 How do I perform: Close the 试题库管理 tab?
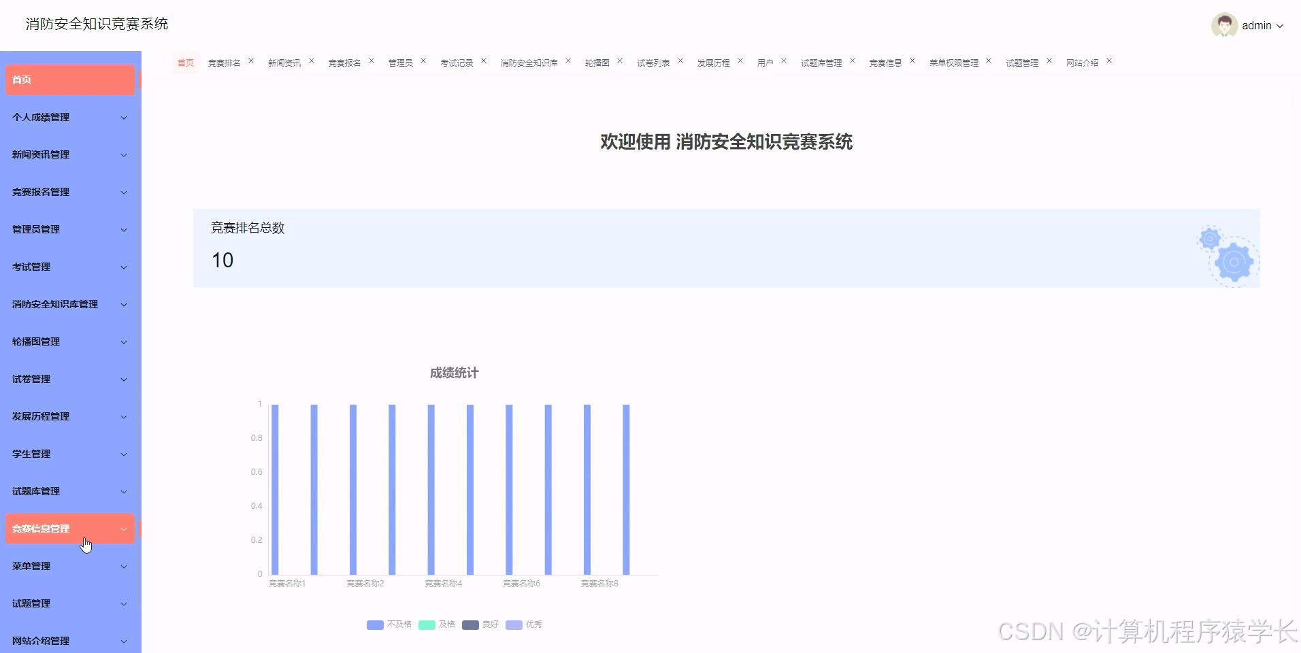pyautogui.click(x=853, y=61)
